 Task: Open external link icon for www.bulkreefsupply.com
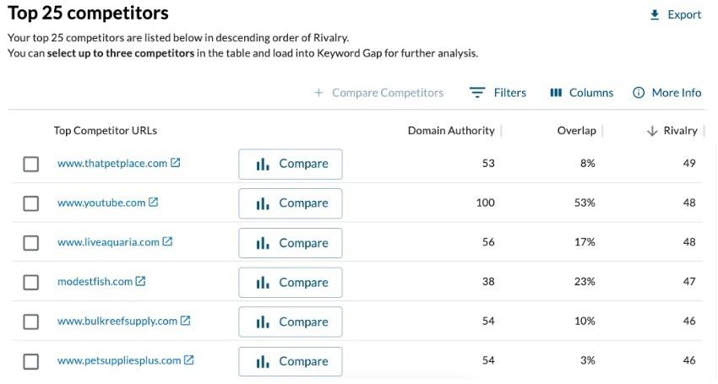pyautogui.click(x=186, y=321)
